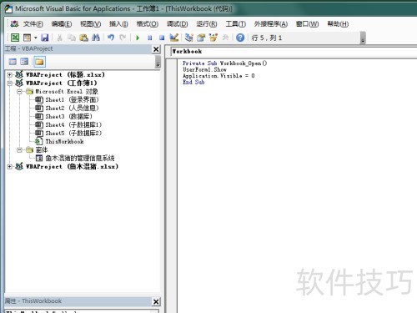Open Project Explorer toolbar icon
417x313 pixels.
[x=189, y=38]
